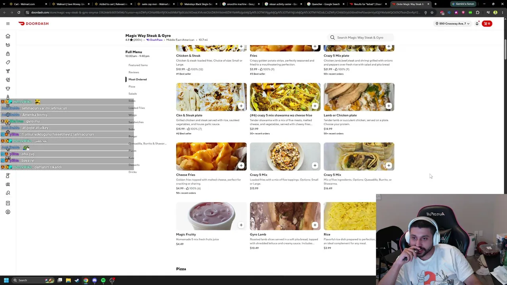Switch to swim cap men Walmart tab

tap(156, 4)
